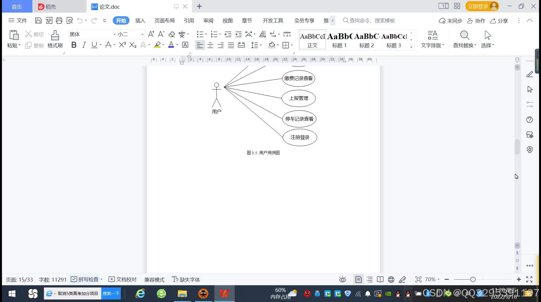Click 缺失字体 in status bar
Viewport: 541px width, 302px height.
point(186,279)
